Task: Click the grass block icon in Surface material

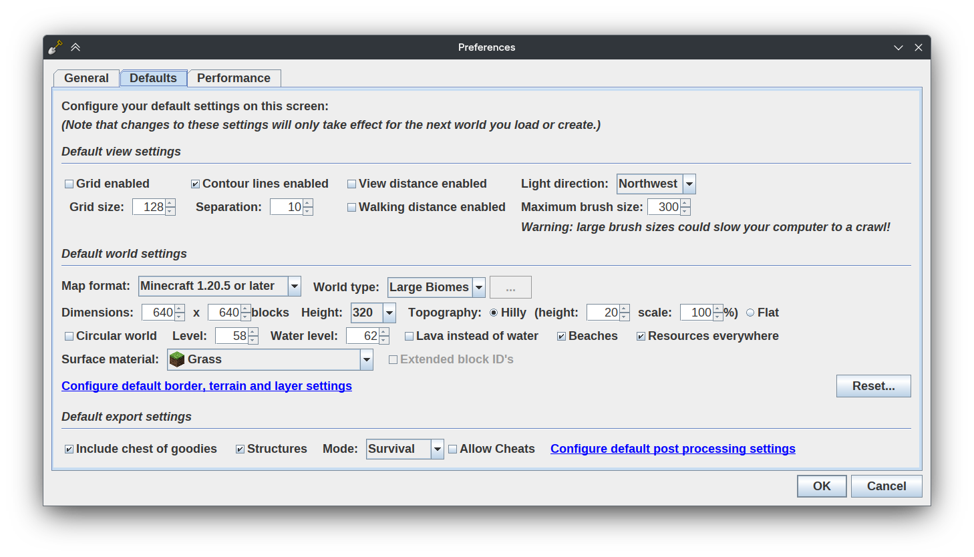Action: pos(177,359)
